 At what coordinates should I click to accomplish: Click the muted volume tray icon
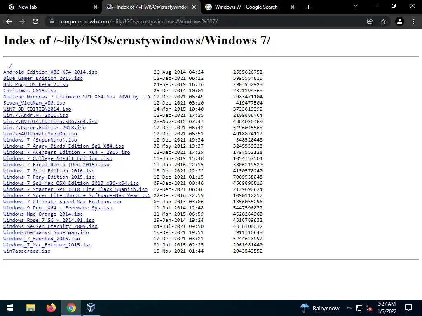tap(368, 308)
